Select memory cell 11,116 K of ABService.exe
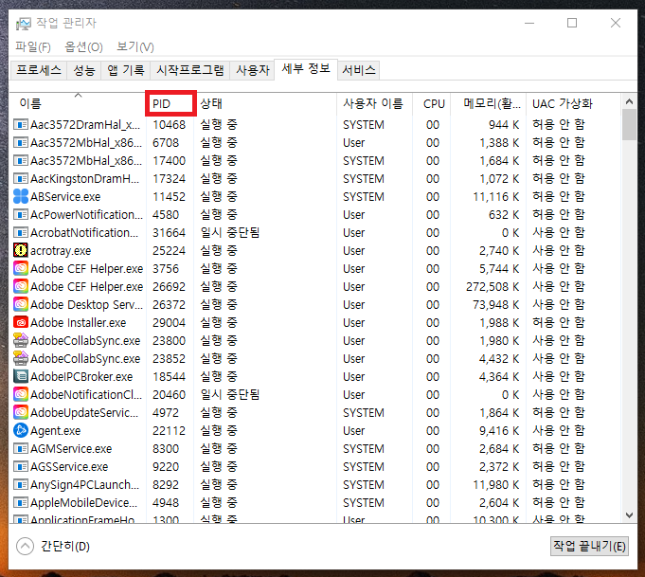 [x=495, y=197]
